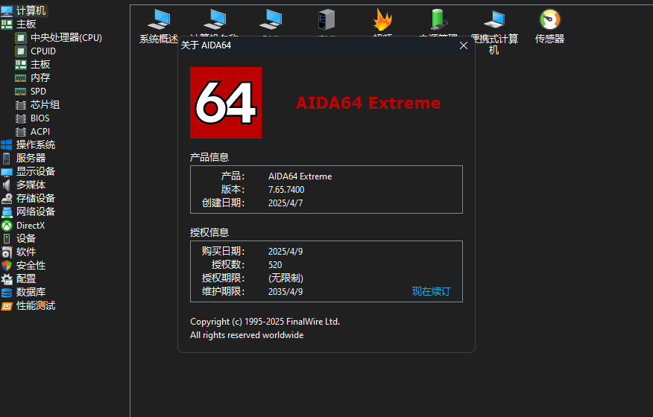Click the 授权数 value 520
The image size is (653, 417).
[275, 264]
